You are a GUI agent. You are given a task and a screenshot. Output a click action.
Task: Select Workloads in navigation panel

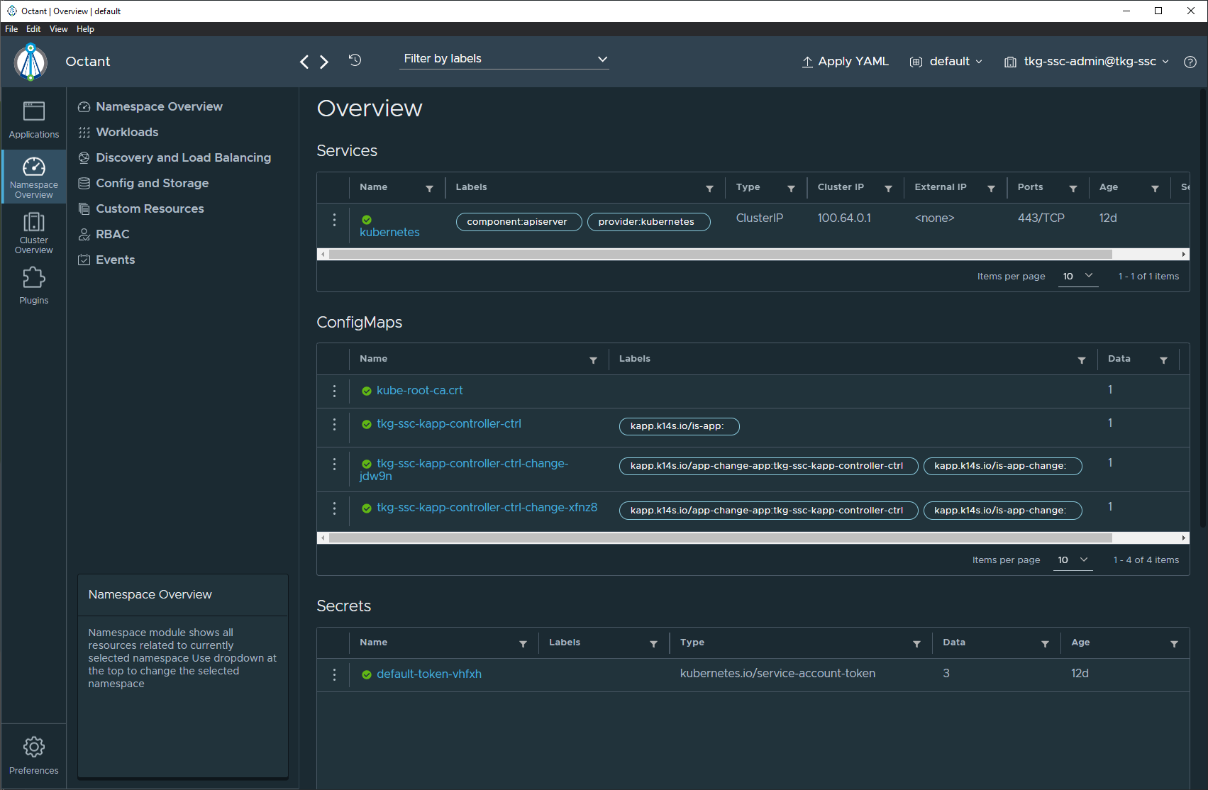point(127,132)
